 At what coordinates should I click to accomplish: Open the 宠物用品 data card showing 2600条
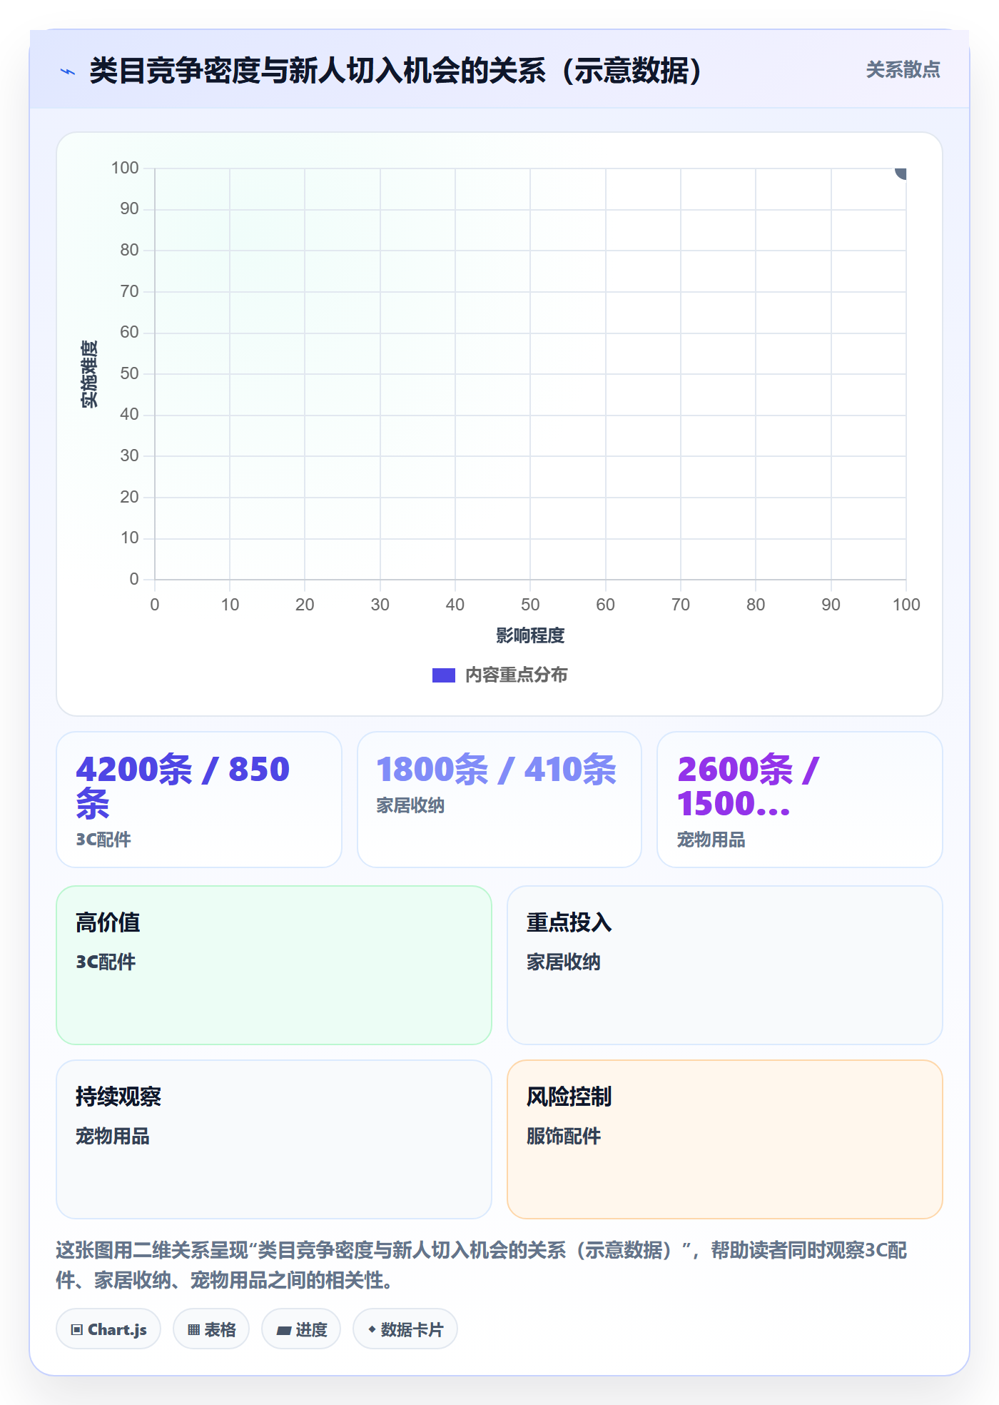(x=800, y=800)
